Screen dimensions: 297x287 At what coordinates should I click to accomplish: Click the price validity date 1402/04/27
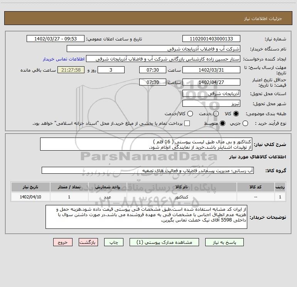pyautogui.click(x=211, y=82)
